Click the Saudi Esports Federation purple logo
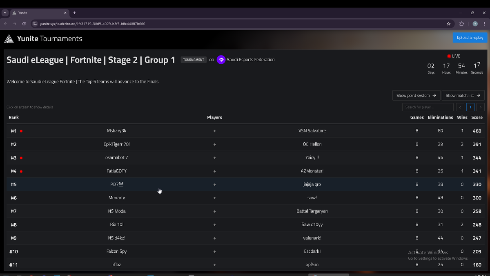 point(221,60)
